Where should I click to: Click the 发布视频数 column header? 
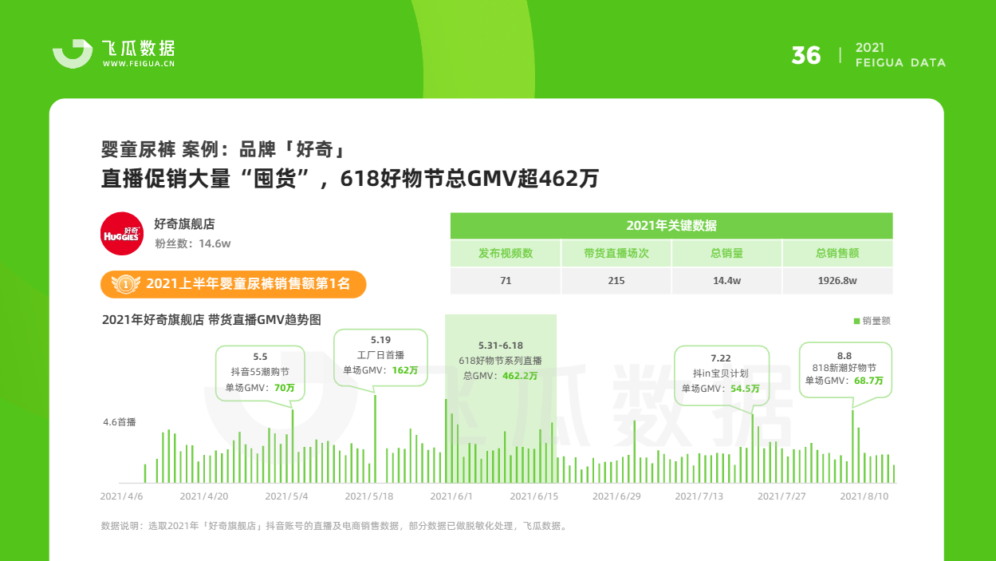click(x=506, y=254)
